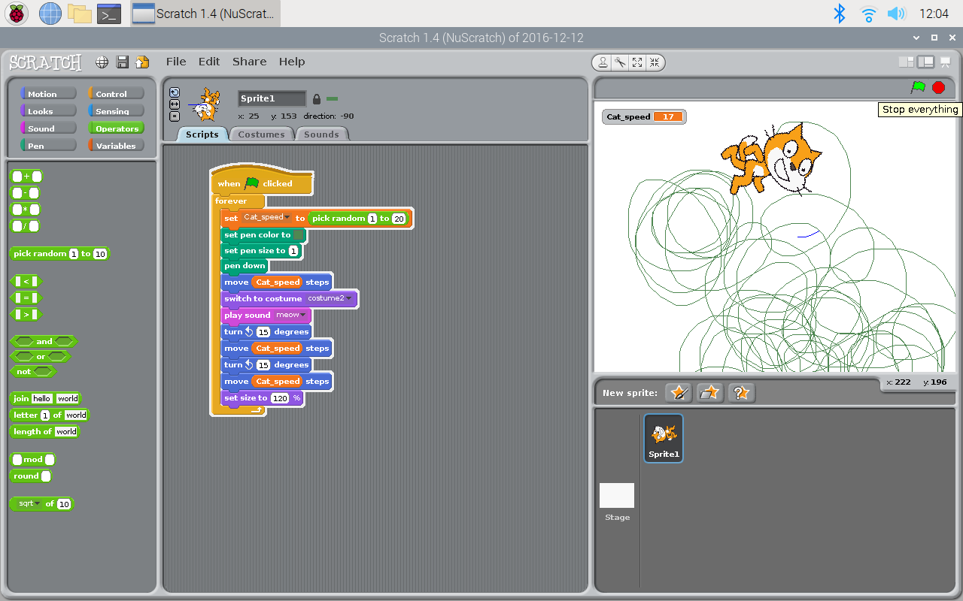Screen dimensions: 963x601
Task: Switch to the Costumes tab
Action: pyautogui.click(x=261, y=134)
